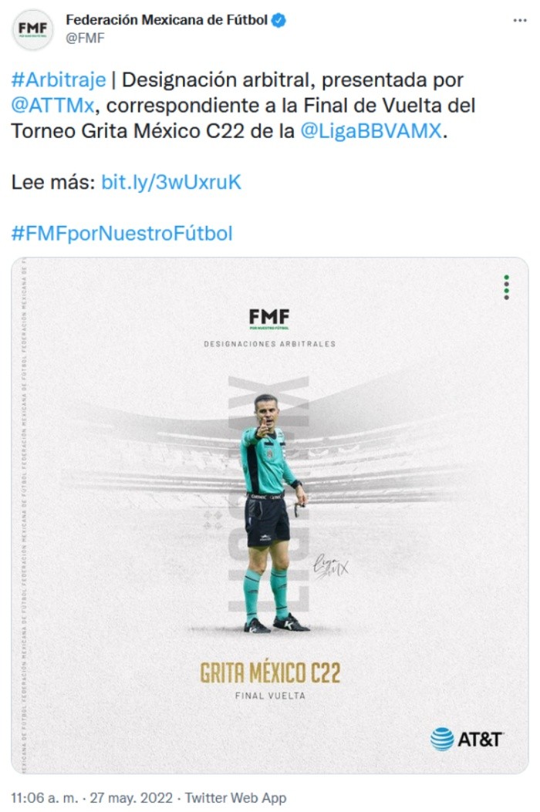Click the blue verified badge
This screenshot has width=540, height=812.
[278, 21]
